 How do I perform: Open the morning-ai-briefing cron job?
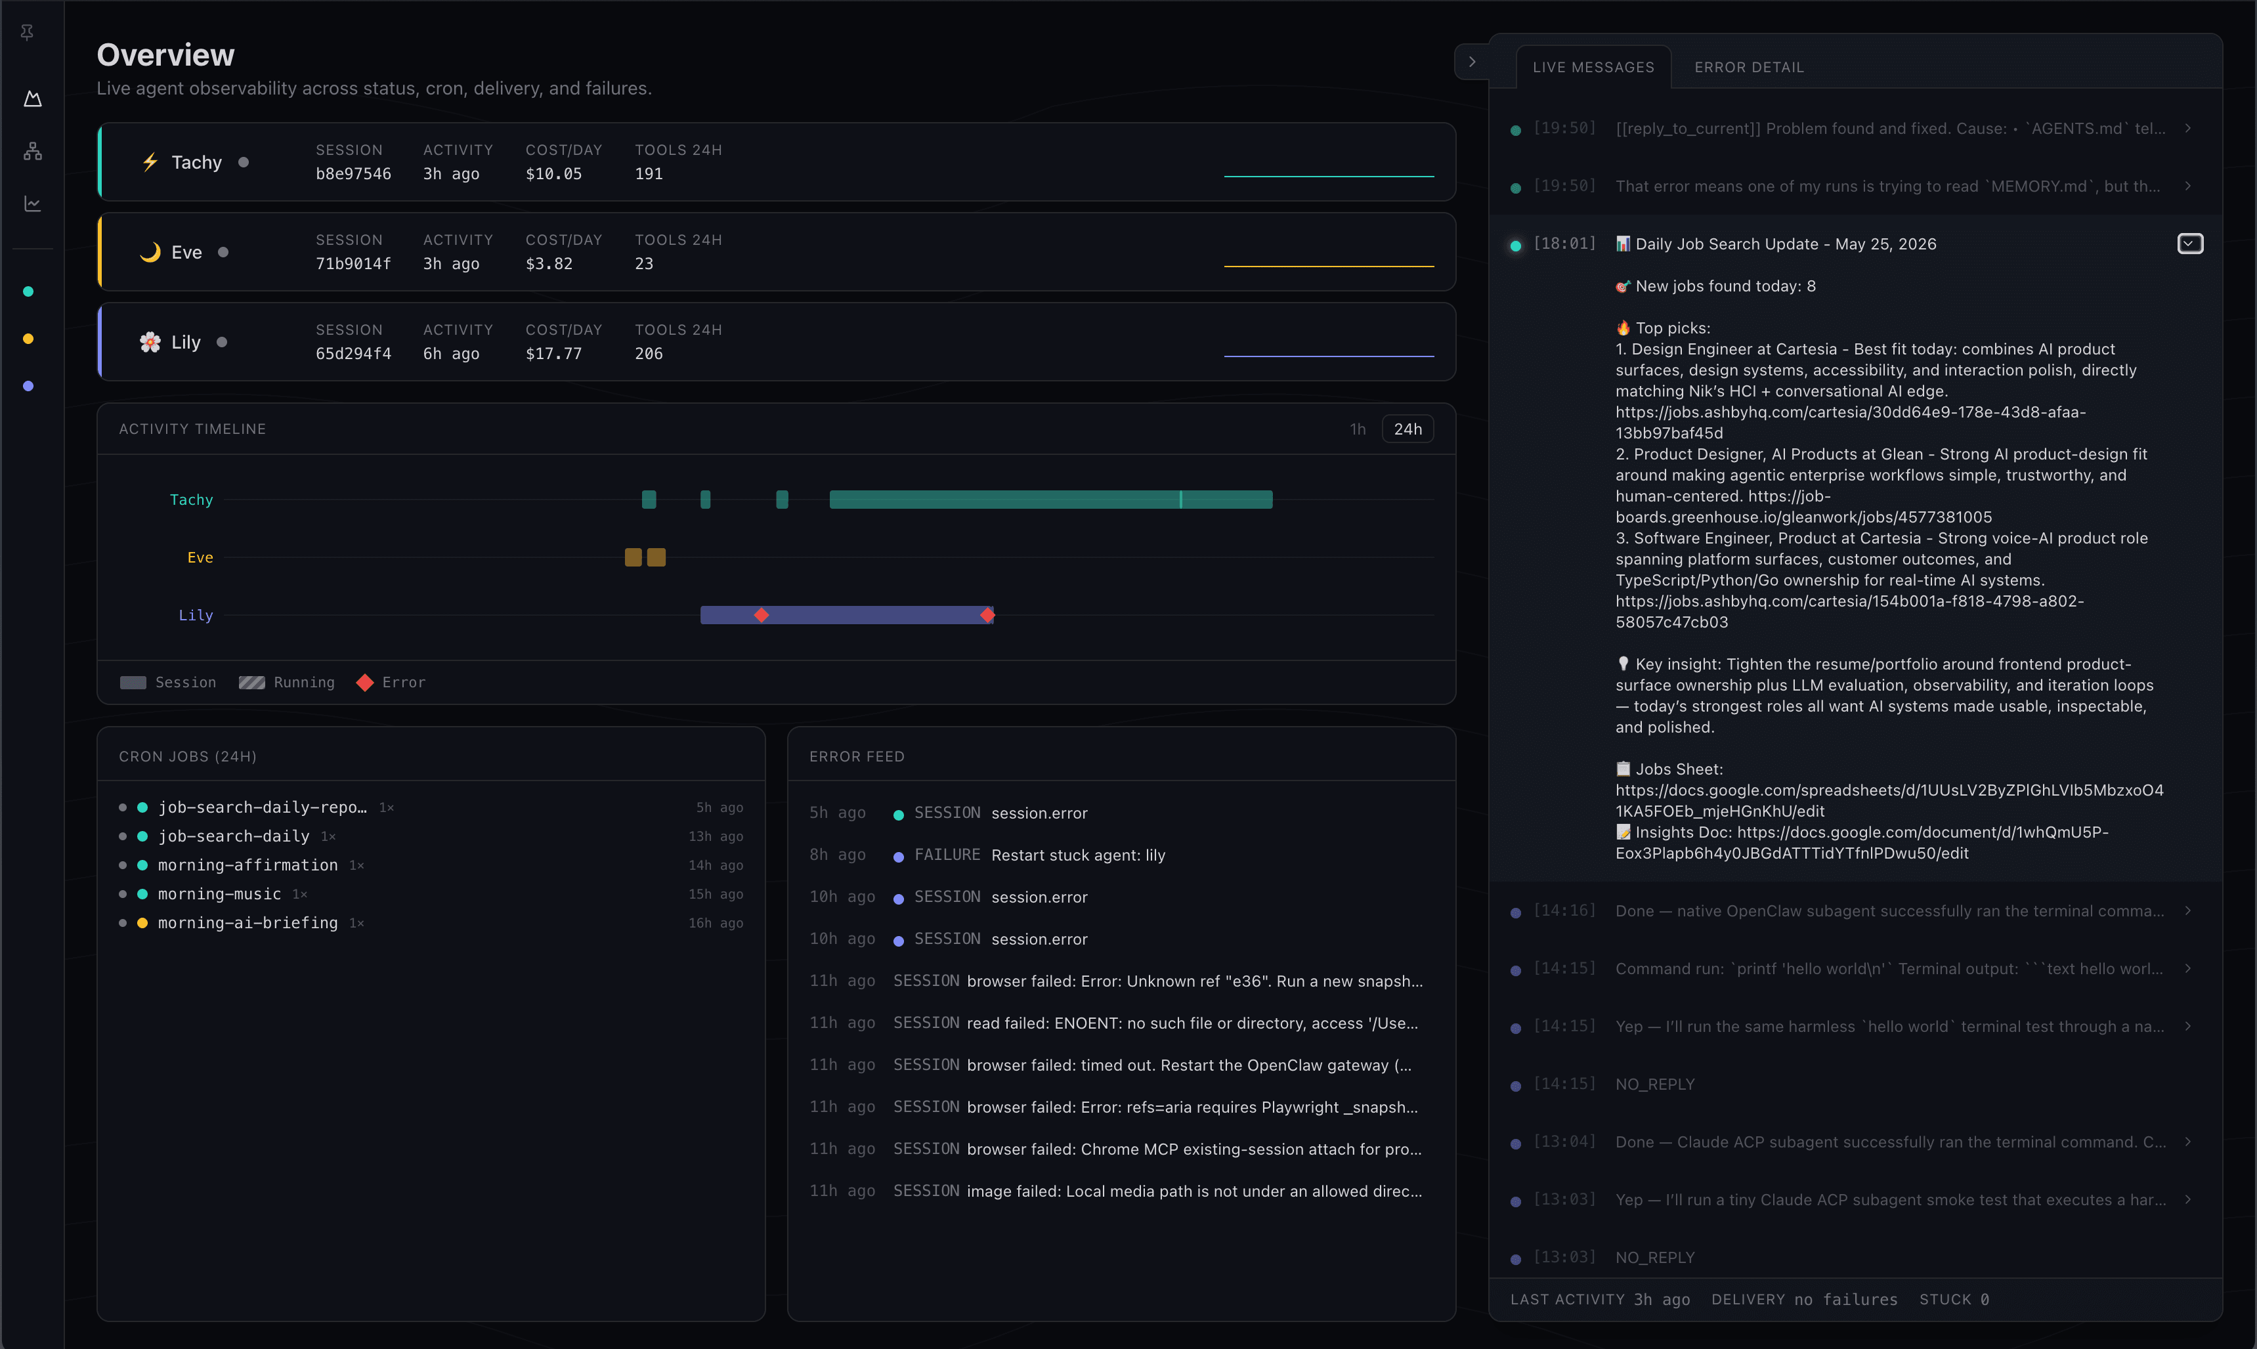coord(431,923)
